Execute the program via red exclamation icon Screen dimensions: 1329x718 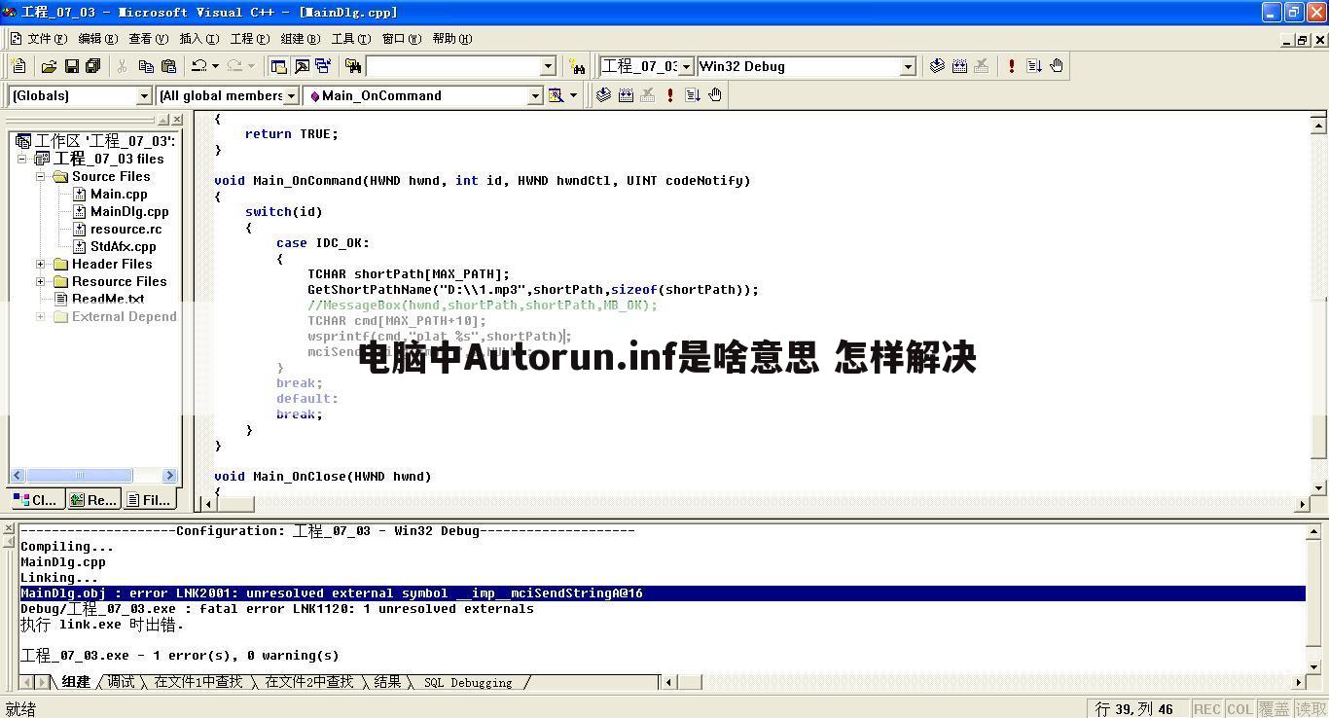1011,65
